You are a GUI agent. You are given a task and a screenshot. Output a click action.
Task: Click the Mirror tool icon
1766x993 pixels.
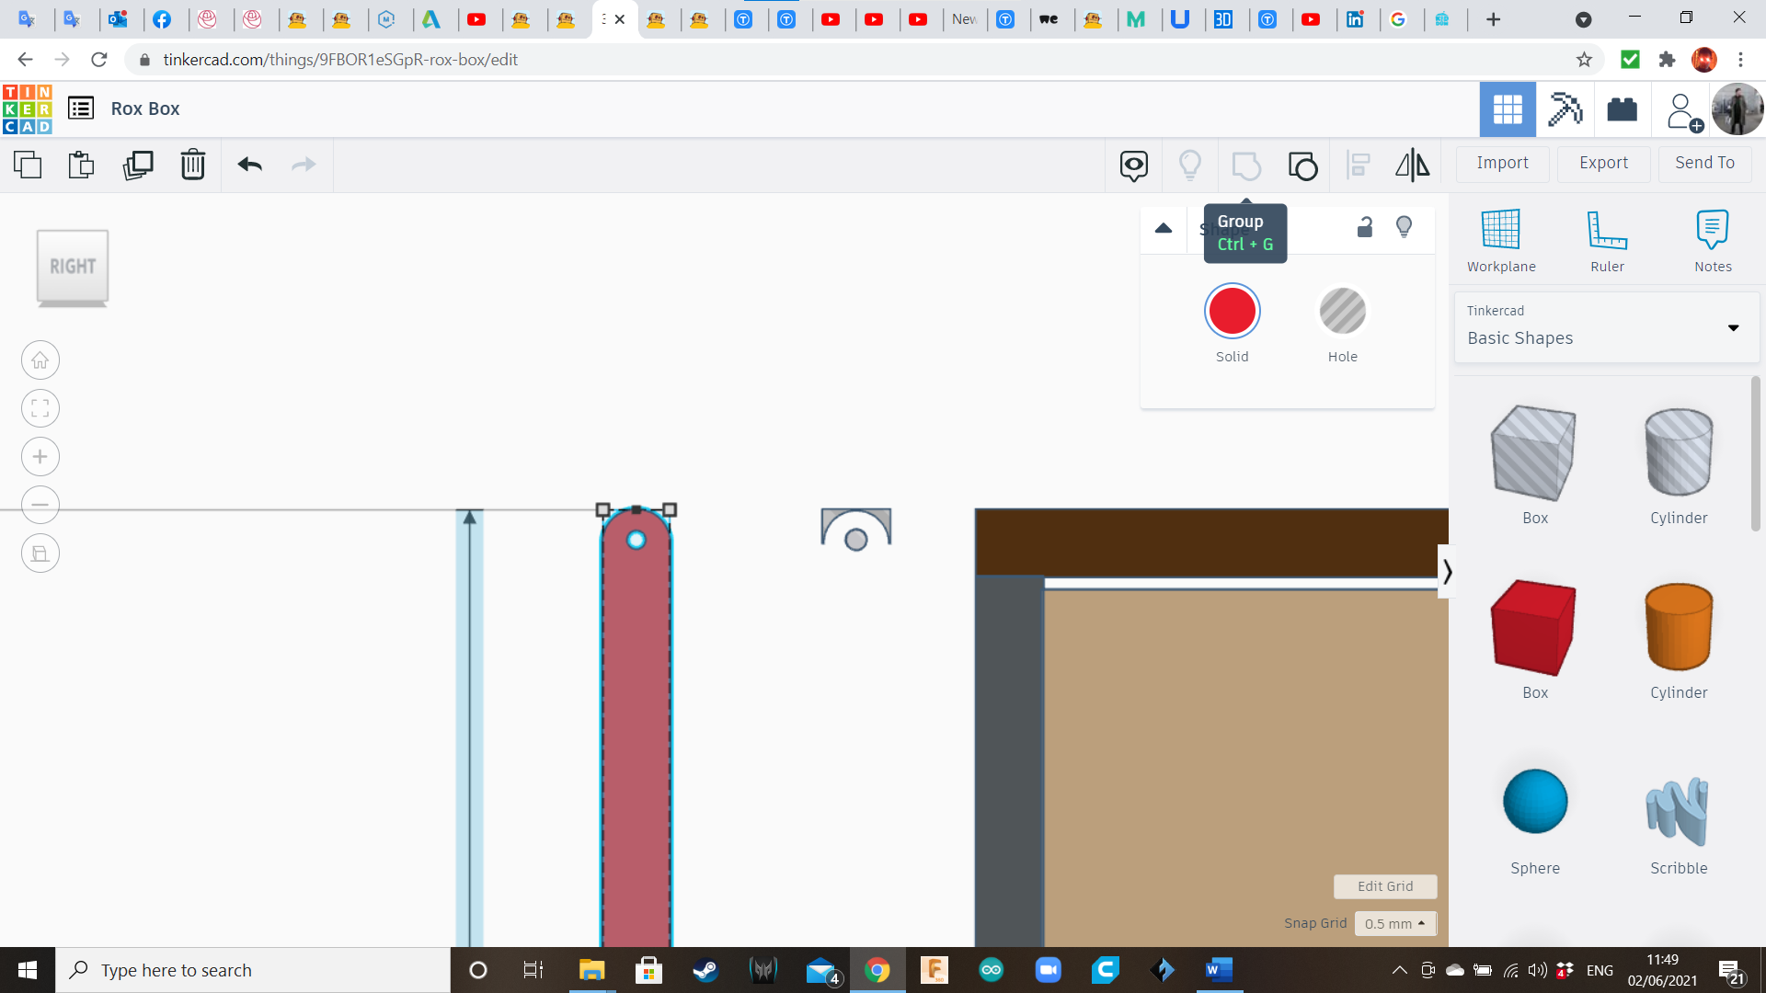pos(1412,165)
